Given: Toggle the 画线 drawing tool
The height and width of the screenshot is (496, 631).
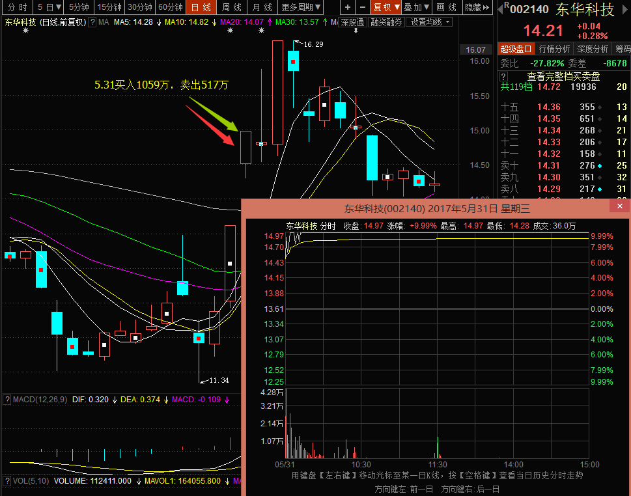Looking at the screenshot, I should tap(446, 7).
